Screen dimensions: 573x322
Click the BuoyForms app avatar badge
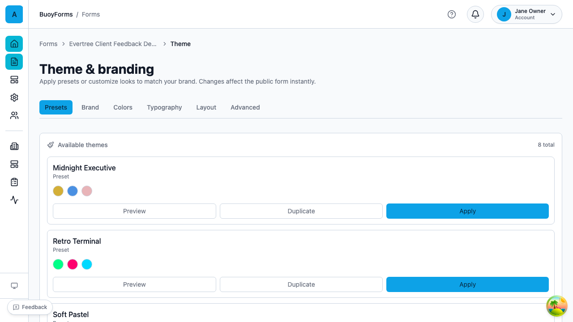(14, 14)
